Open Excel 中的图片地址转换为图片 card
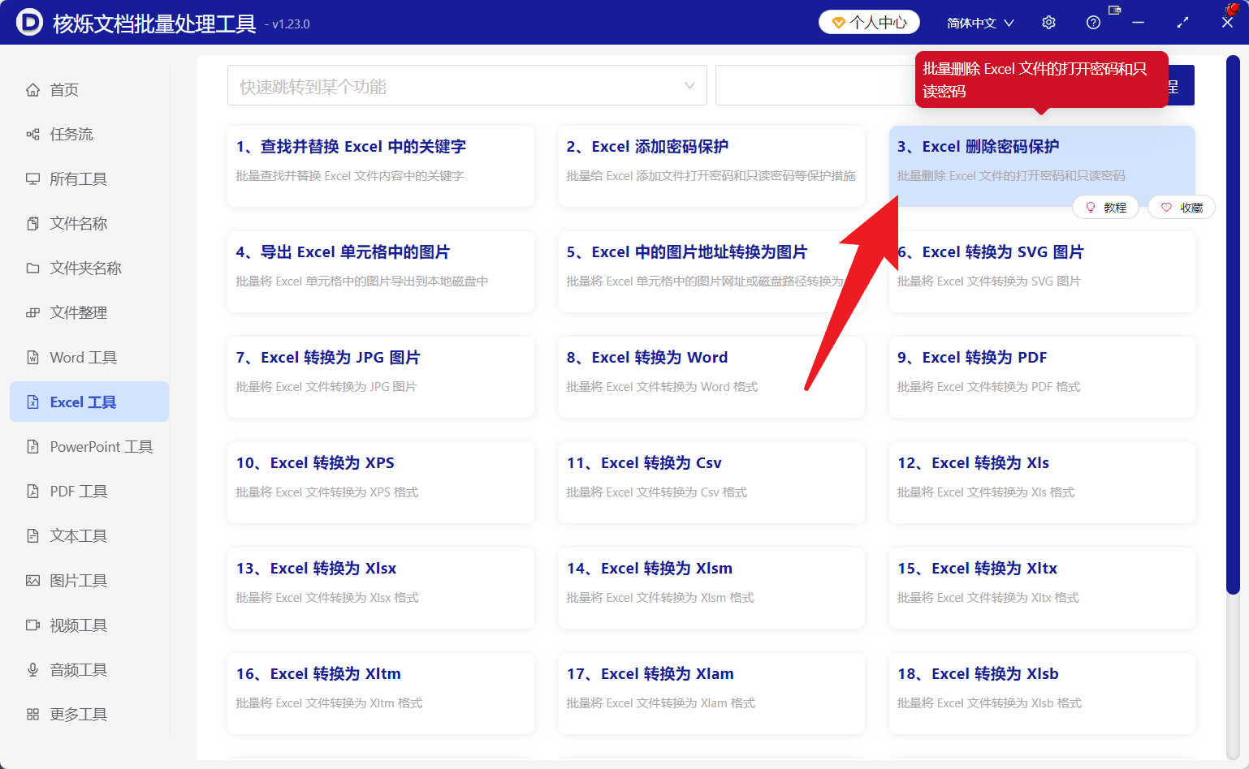1249x769 pixels. coord(711,272)
